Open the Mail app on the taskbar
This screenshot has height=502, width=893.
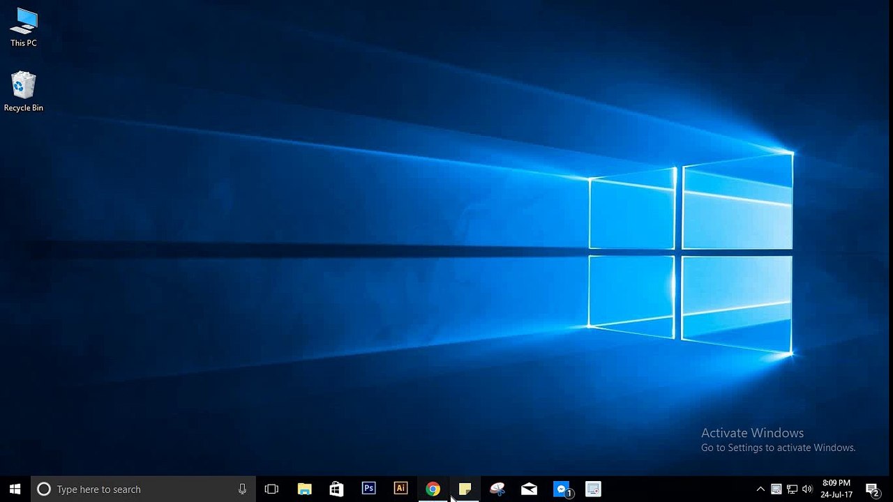click(529, 489)
